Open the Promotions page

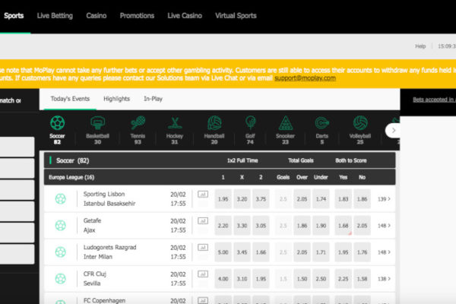[x=137, y=16]
